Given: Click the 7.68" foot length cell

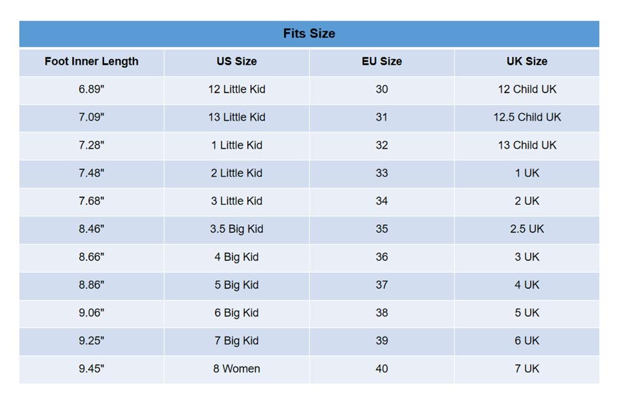Looking at the screenshot, I should pos(92,201).
